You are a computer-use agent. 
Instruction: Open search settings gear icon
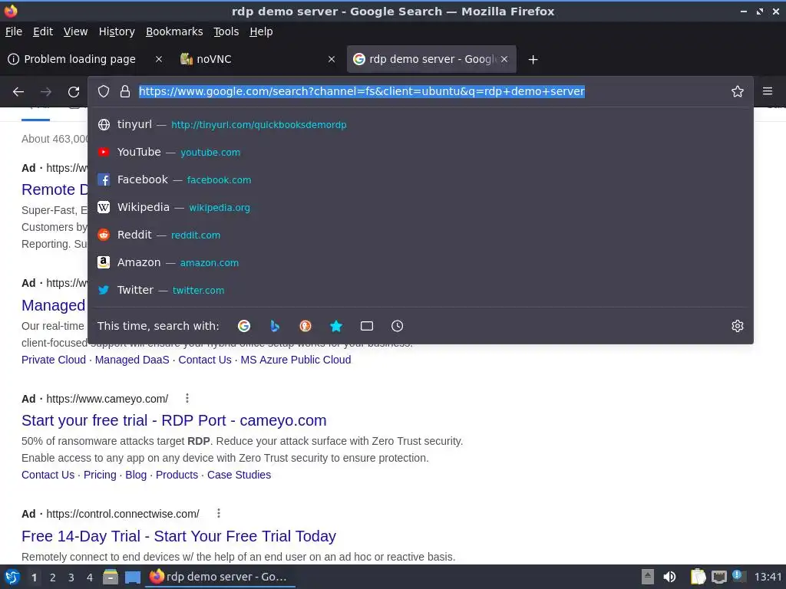click(x=738, y=326)
